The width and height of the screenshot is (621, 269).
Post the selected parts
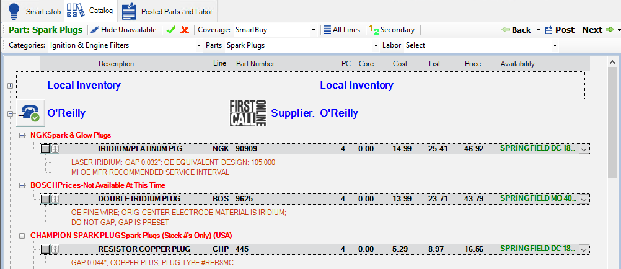(x=560, y=30)
